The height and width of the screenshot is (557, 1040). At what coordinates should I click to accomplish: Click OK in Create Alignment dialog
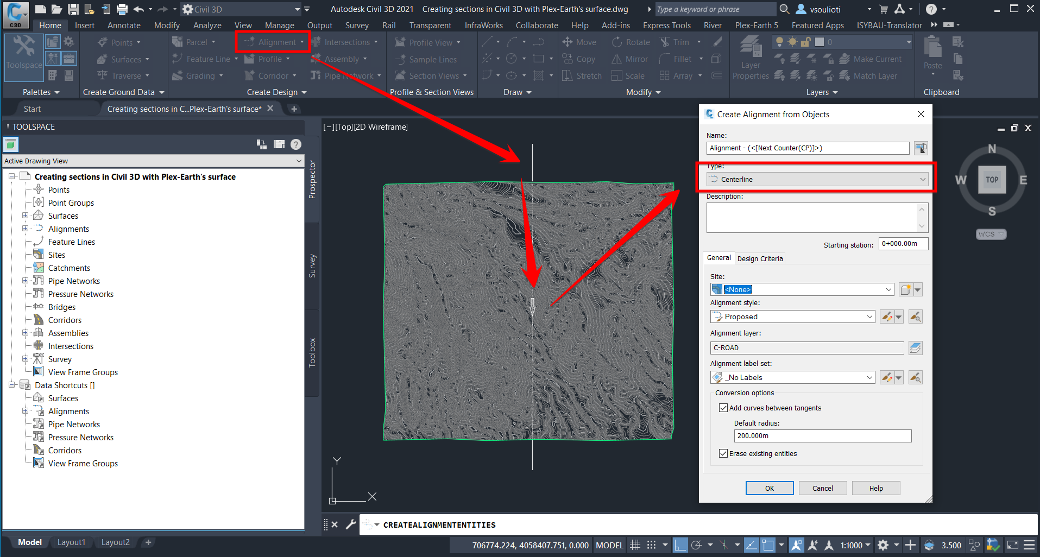tap(769, 488)
